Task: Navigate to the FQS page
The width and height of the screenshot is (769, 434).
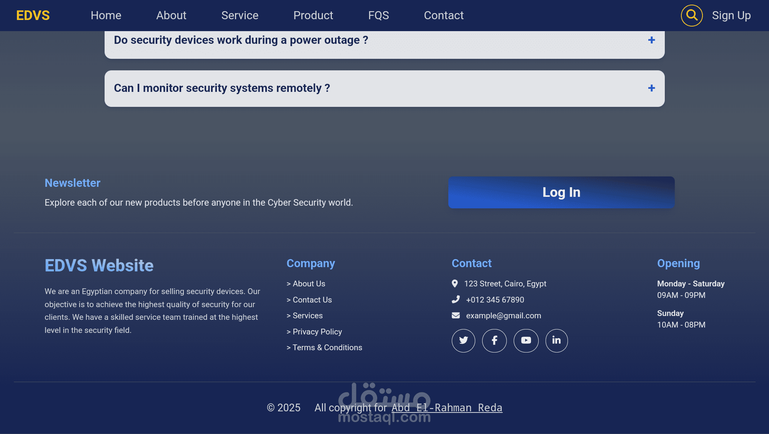Action: [378, 15]
